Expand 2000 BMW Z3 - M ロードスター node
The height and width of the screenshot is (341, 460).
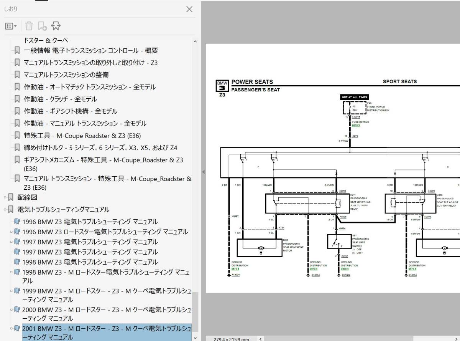(11, 310)
